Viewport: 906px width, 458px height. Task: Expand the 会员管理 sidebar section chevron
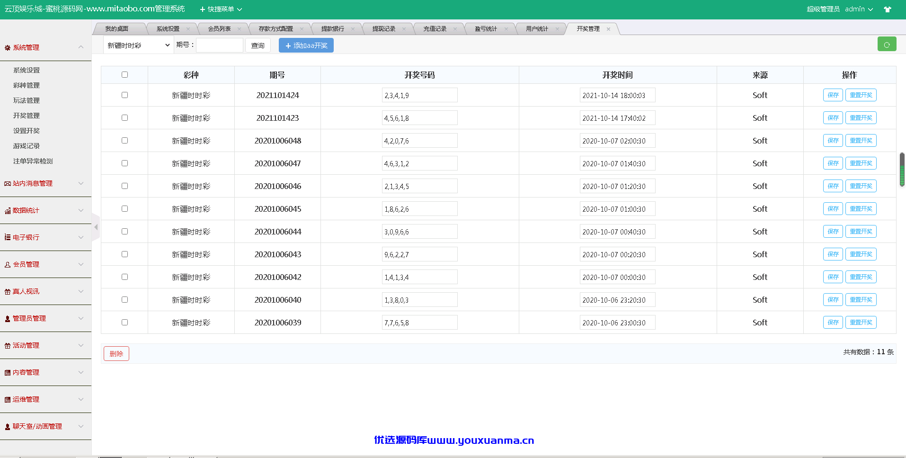[x=81, y=264]
